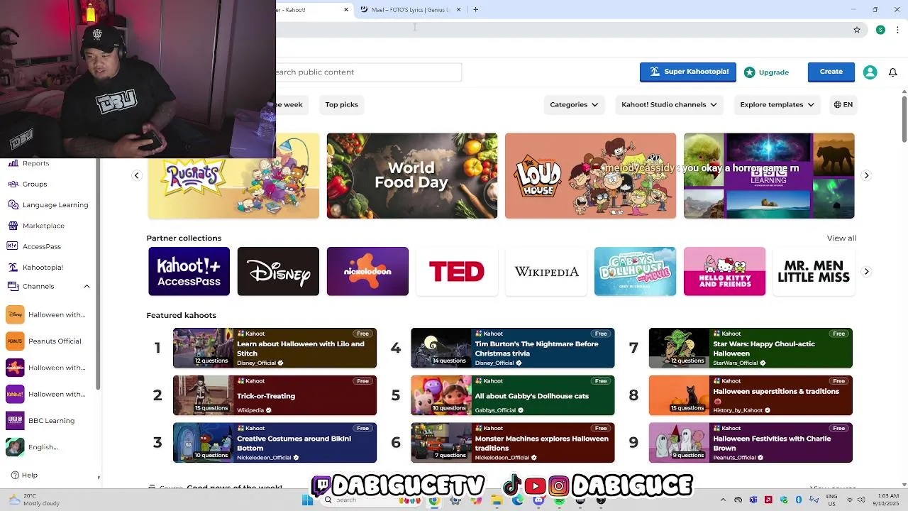Click the main page vertical scrollbar
908x511 pixels.
click(904, 119)
